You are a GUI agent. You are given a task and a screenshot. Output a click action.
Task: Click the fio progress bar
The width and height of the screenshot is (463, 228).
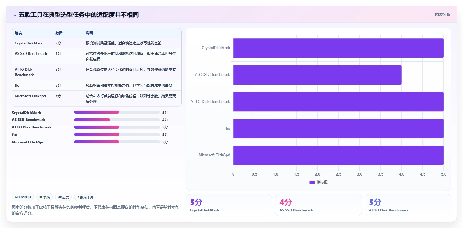(117, 134)
